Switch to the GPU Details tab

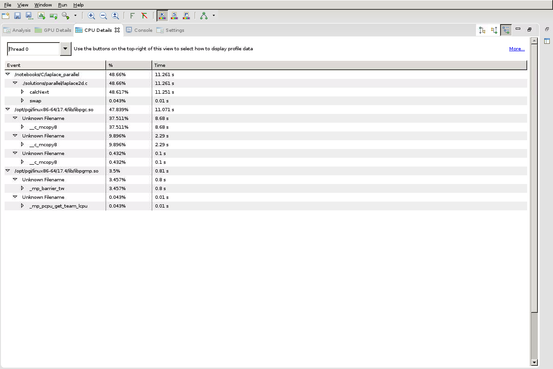[53, 30]
